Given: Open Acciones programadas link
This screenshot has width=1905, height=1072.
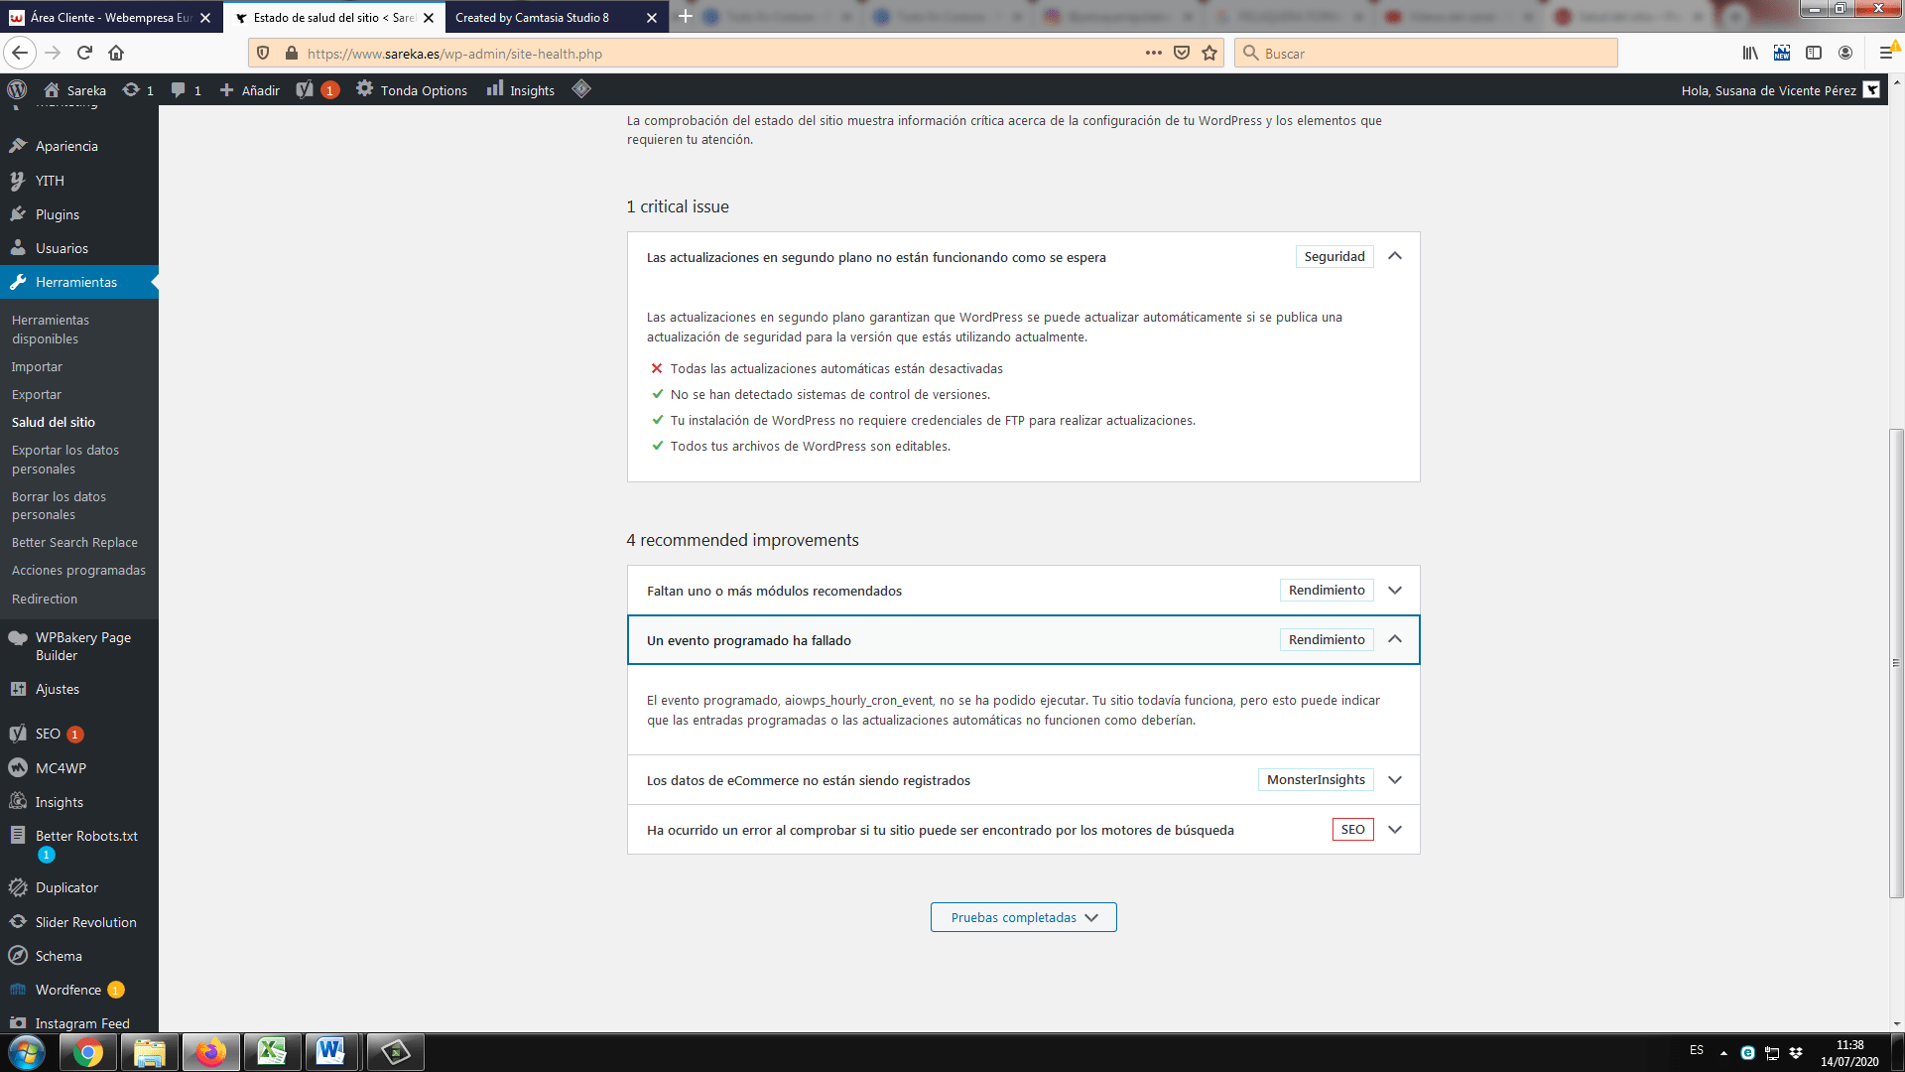Looking at the screenshot, I should coord(78,570).
